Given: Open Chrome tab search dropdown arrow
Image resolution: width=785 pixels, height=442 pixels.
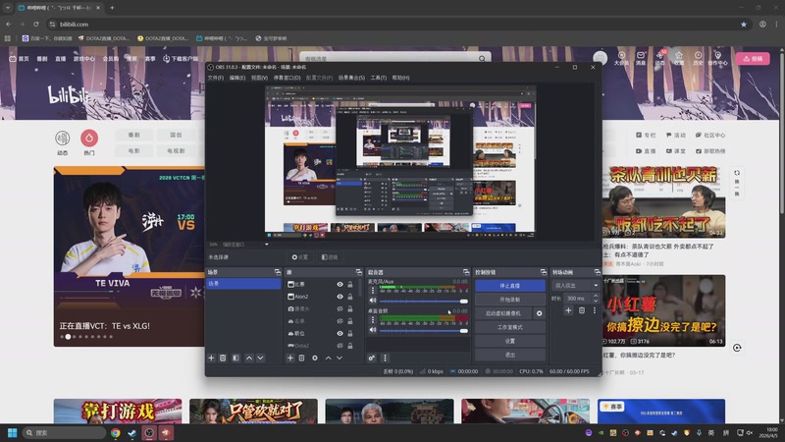Looking at the screenshot, I should [8, 8].
